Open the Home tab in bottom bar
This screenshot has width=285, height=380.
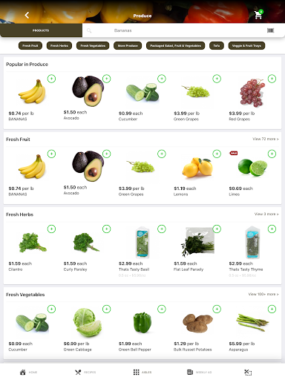point(28,372)
